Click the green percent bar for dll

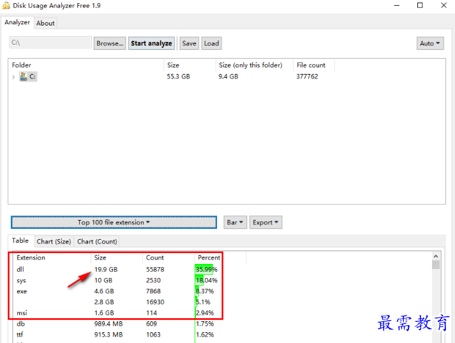pos(204,269)
